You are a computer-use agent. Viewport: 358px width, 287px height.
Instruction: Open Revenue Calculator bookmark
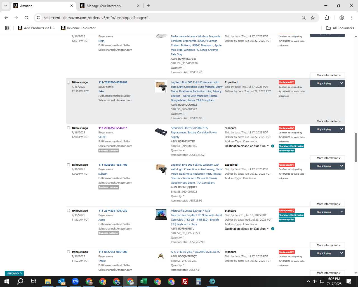(x=78, y=28)
